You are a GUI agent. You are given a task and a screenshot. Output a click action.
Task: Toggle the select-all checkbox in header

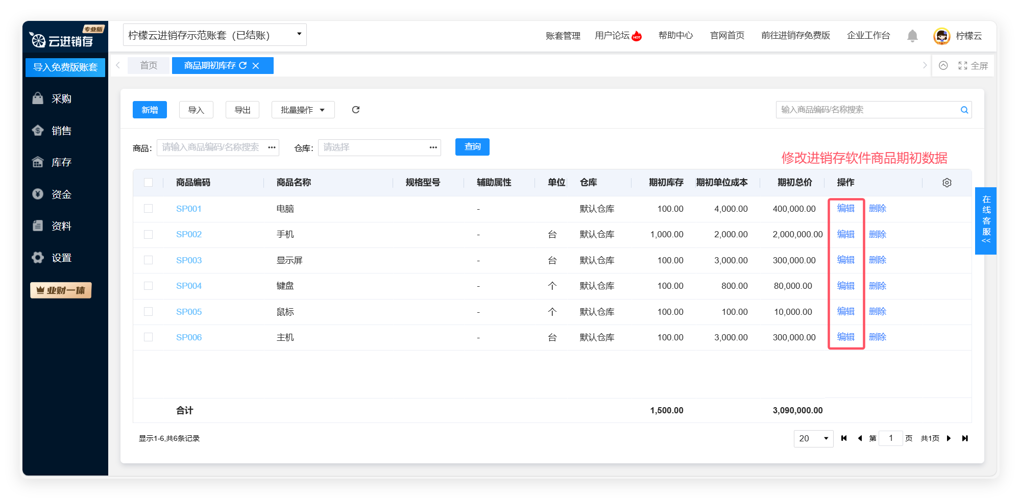(x=149, y=183)
